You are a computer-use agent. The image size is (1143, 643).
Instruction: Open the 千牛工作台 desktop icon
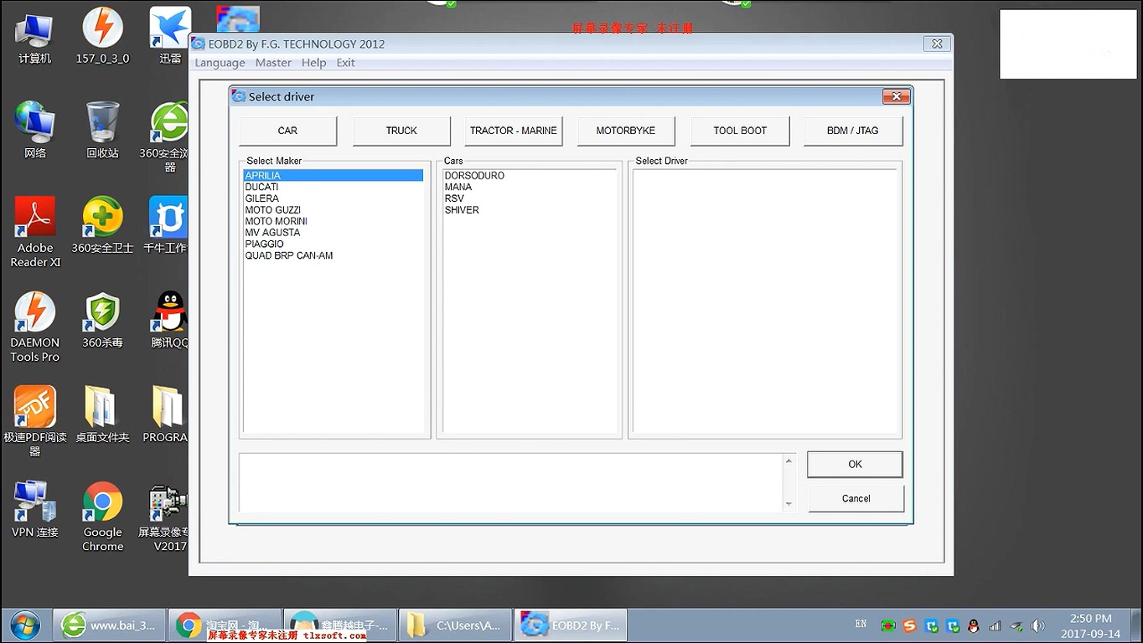pos(168,225)
